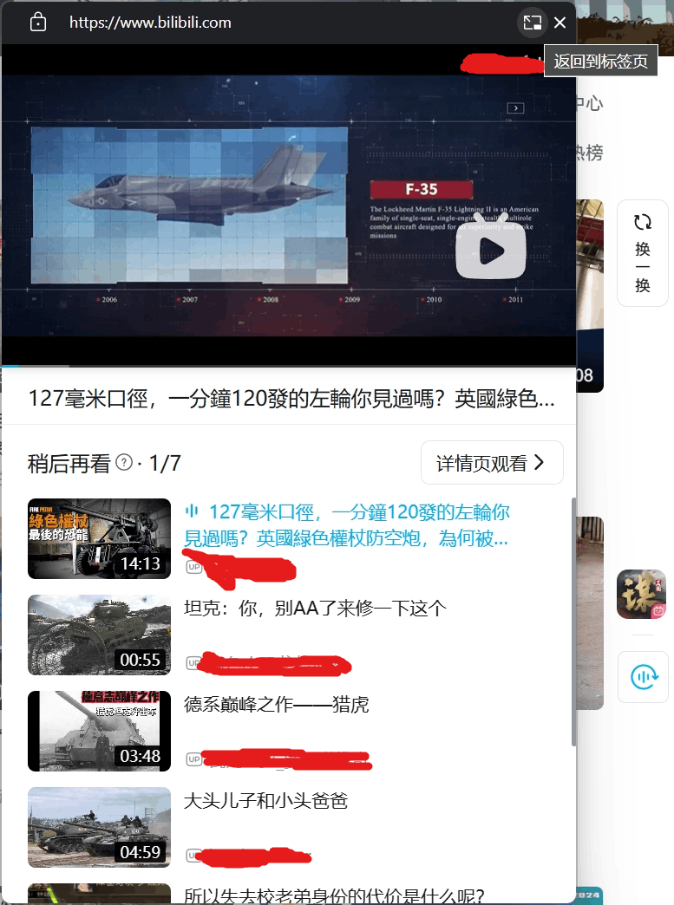Viewport: 674px width, 905px height.
Task: Click UP badge under 大头儿子和小头爸爸
Action: (x=193, y=856)
